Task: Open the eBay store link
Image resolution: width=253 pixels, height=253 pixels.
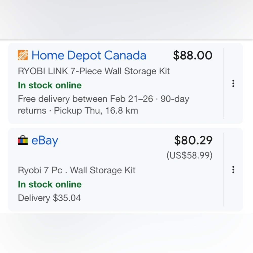Action: pos(45,141)
